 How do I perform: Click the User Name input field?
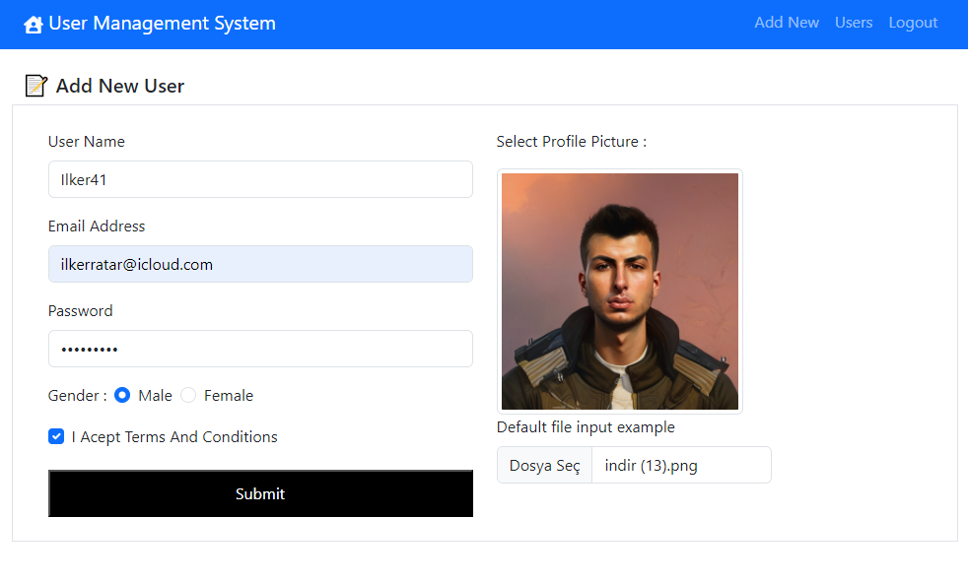[260, 179]
